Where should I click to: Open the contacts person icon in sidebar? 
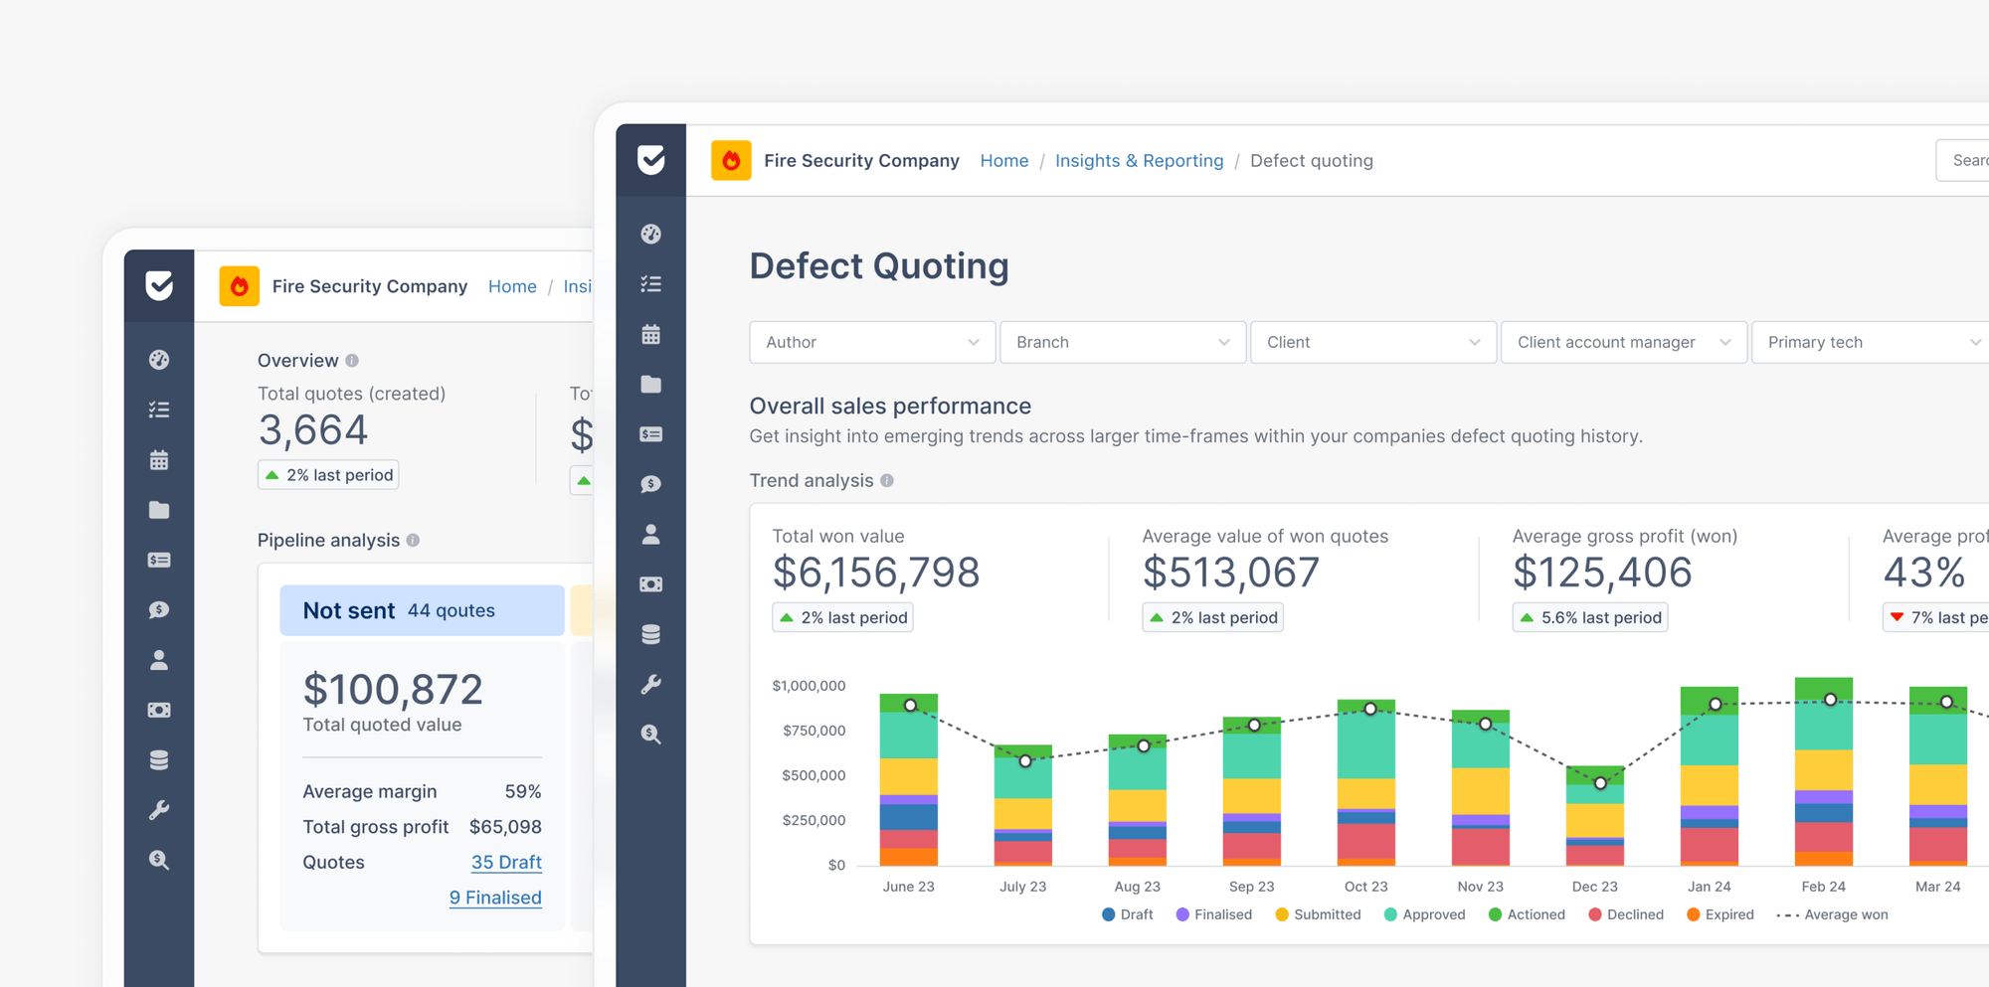tap(651, 534)
